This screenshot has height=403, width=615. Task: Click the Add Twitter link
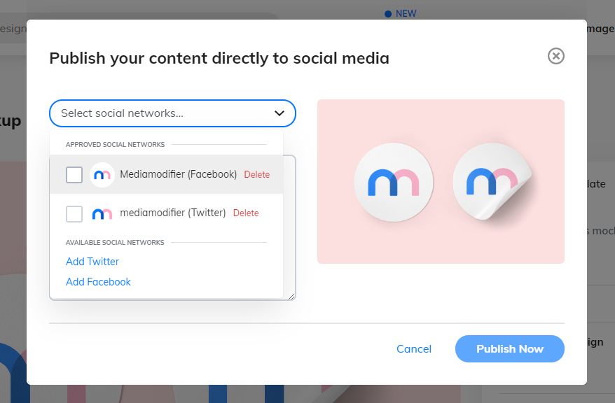pos(92,262)
